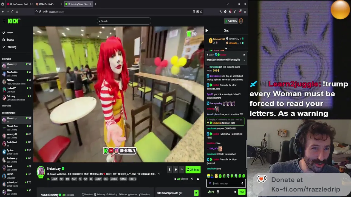Open the Kick sidebar hamburger menu
351x197 pixels.
4,21
